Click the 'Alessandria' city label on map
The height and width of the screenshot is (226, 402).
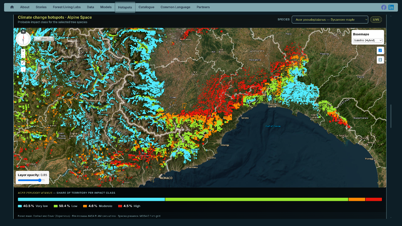pos(258,51)
